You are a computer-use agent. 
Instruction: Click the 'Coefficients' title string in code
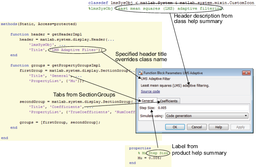(66, 107)
